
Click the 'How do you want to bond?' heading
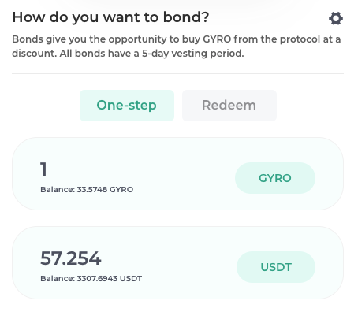[x=110, y=17]
